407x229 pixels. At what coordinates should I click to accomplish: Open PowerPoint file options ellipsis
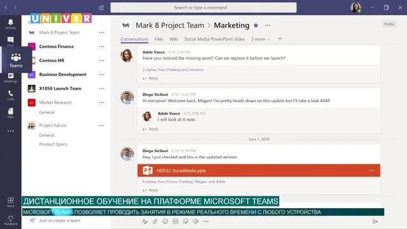tap(371, 170)
